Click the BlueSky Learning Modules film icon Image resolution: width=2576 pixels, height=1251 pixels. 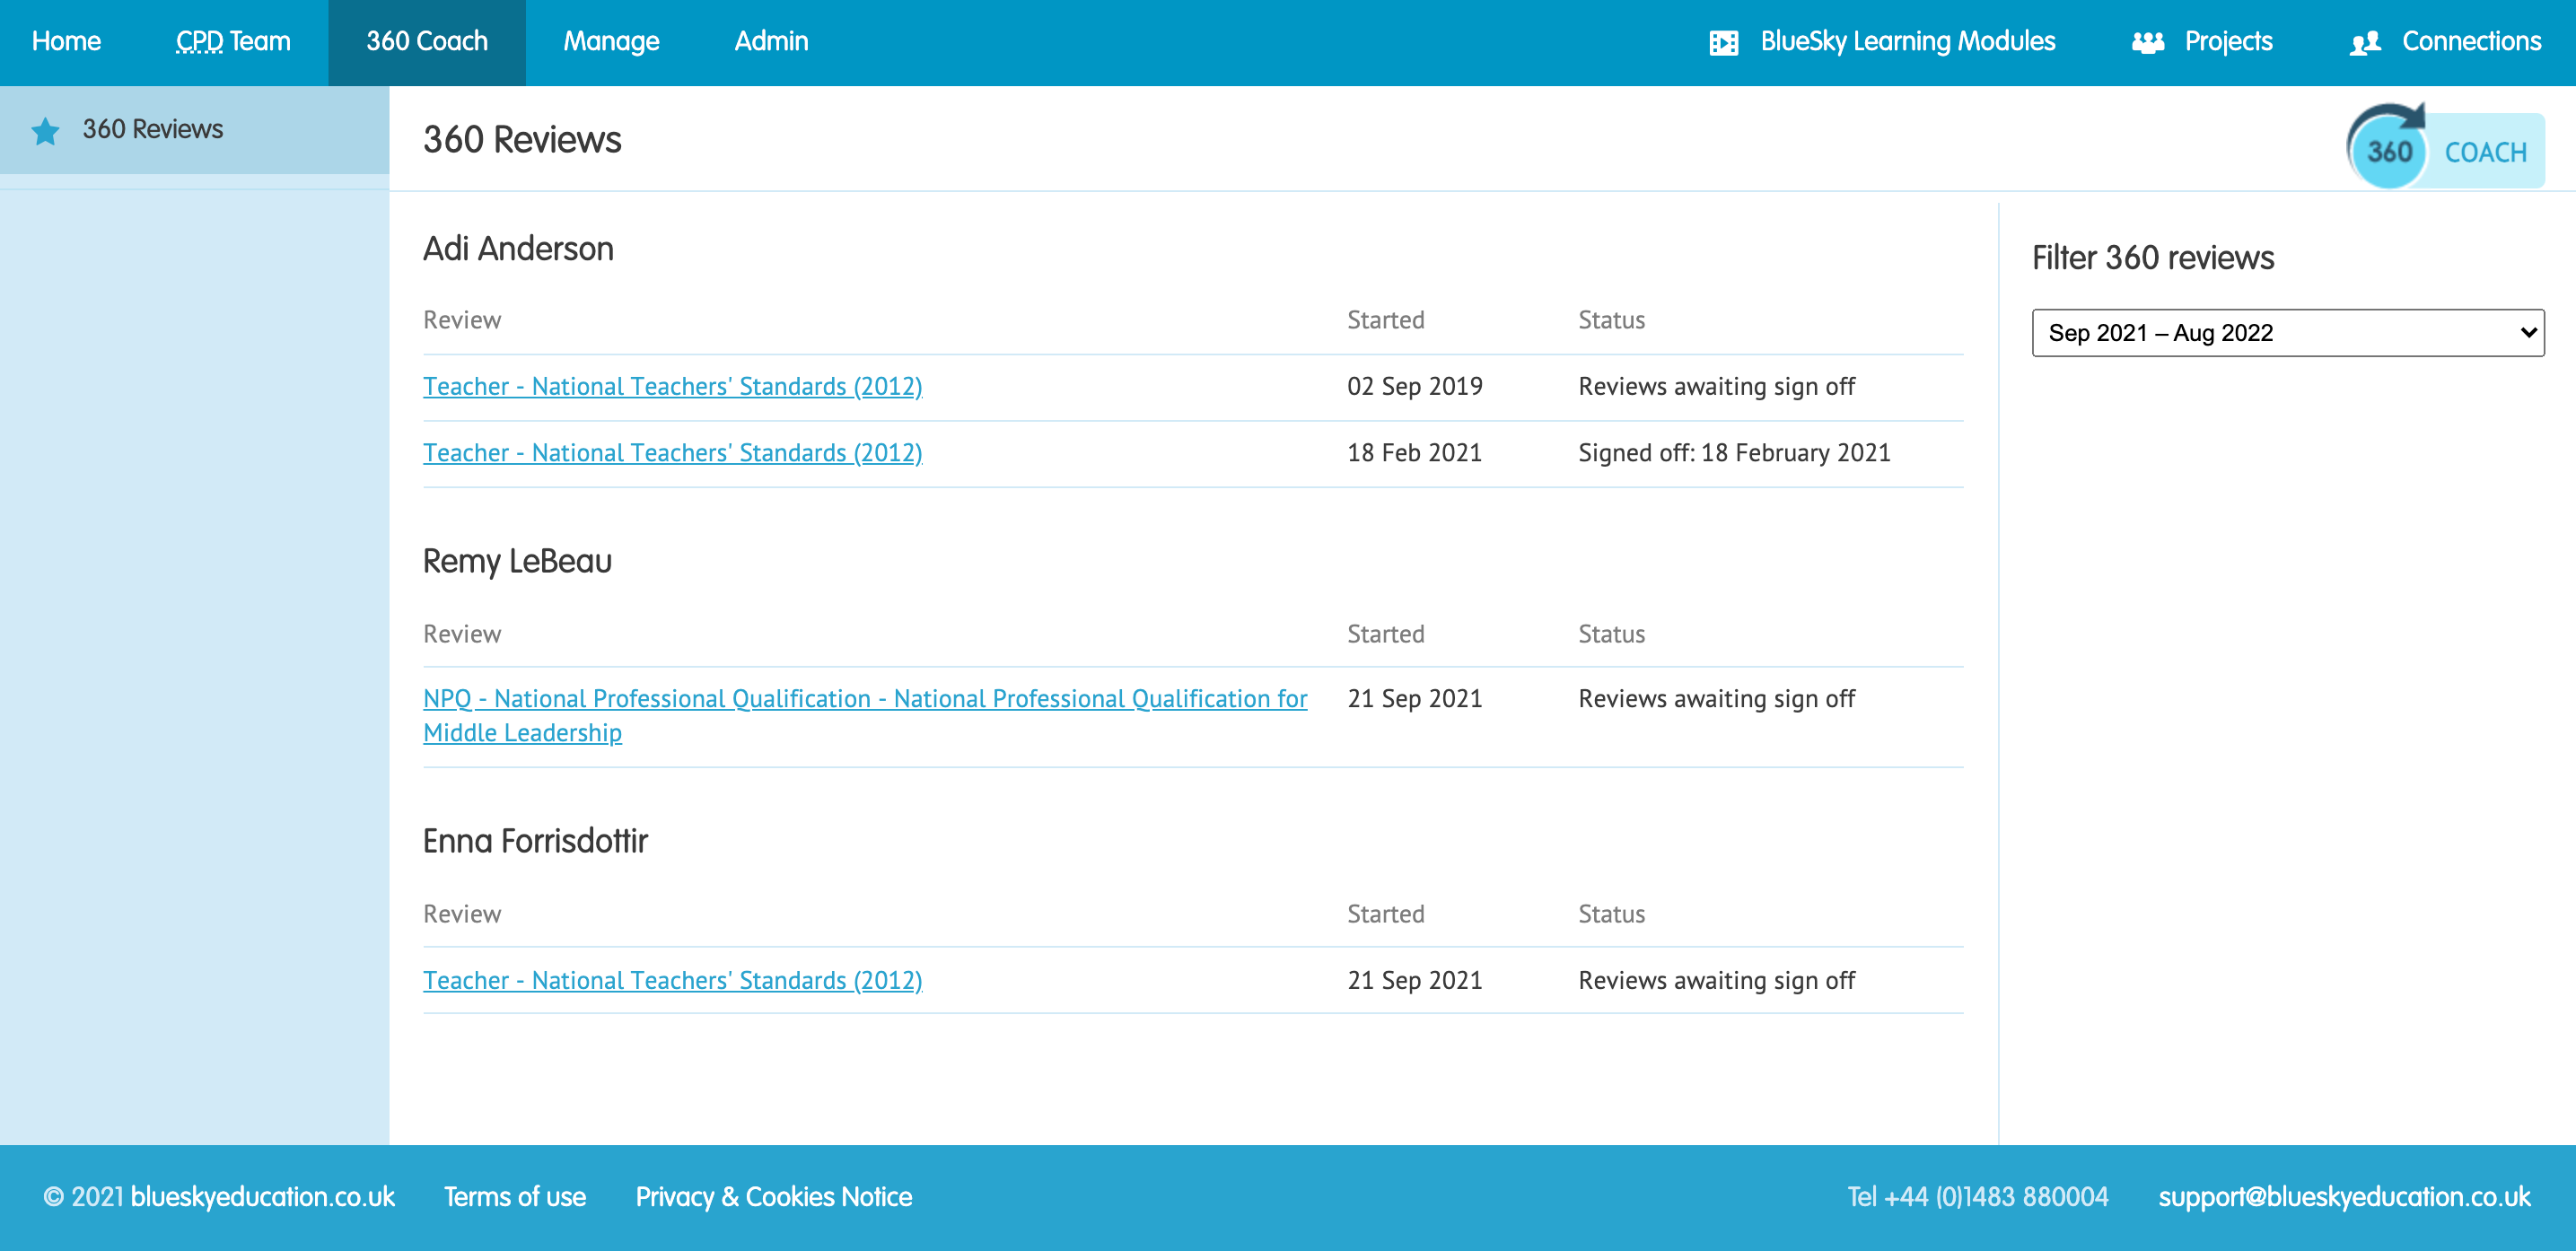[1723, 42]
